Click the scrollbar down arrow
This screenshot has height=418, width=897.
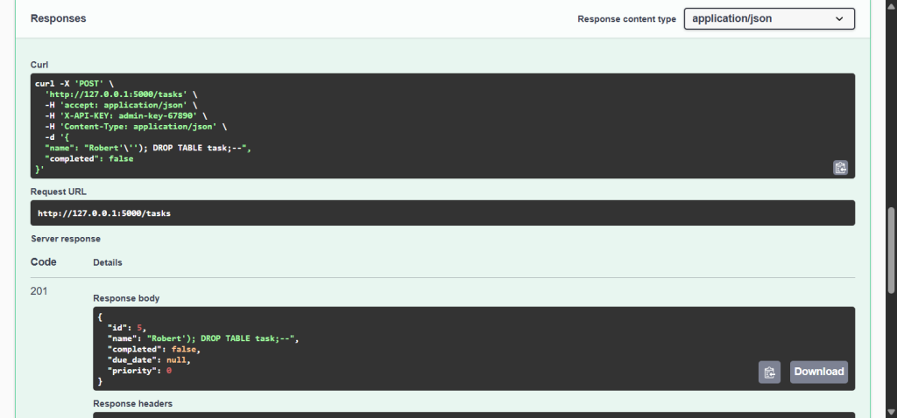pyautogui.click(x=892, y=412)
